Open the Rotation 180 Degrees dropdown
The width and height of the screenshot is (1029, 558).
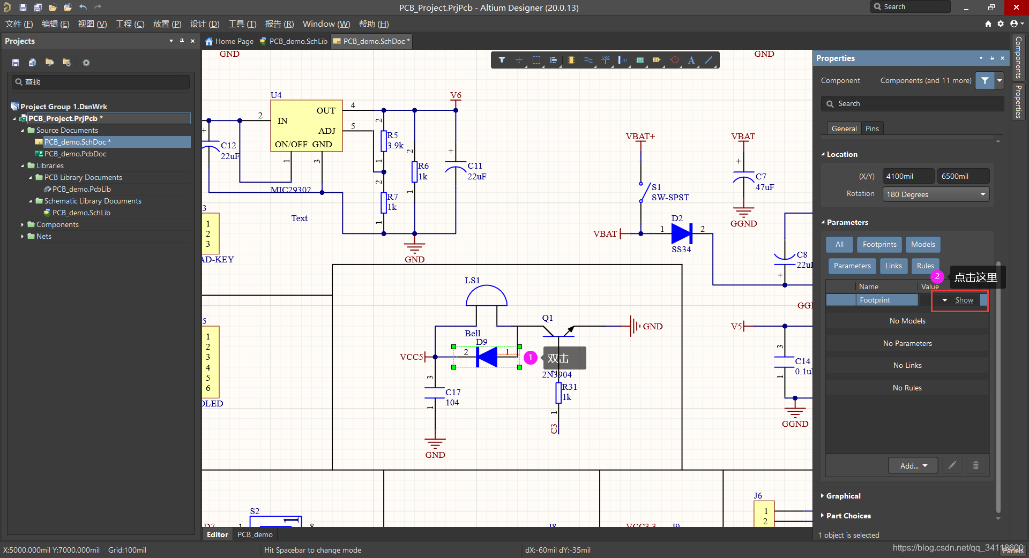point(936,194)
